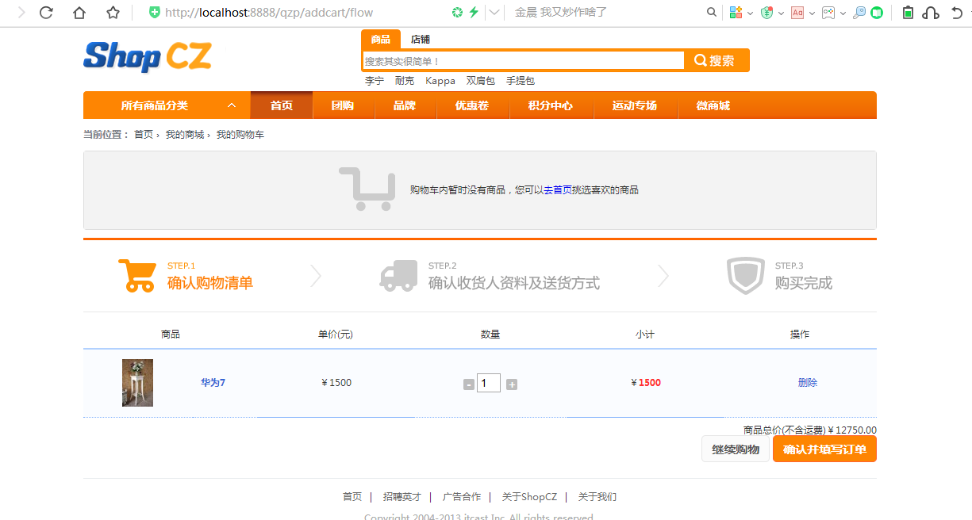
Task: Click the product search input field
Action: [524, 61]
